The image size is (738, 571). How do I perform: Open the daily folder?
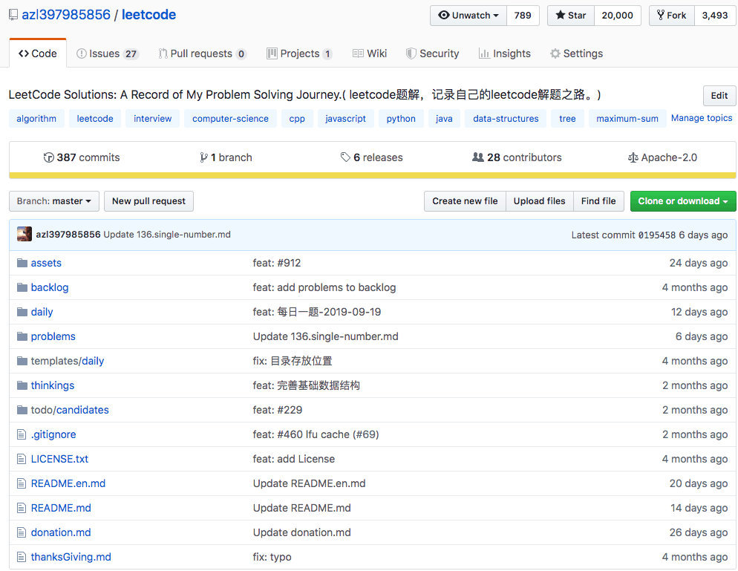click(42, 312)
